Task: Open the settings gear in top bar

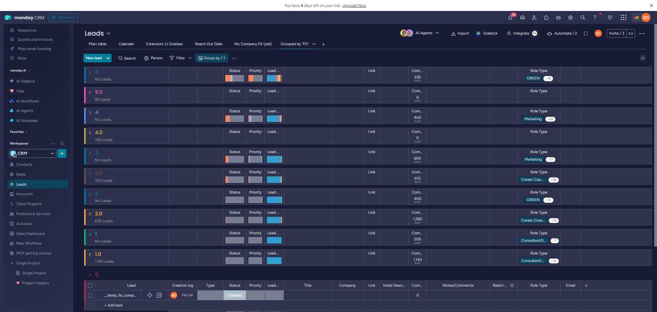Action: [x=570, y=17]
